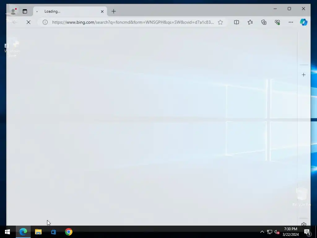317x238 pixels.
Task: Open Settings and more ellipsis menu
Action: (291, 22)
